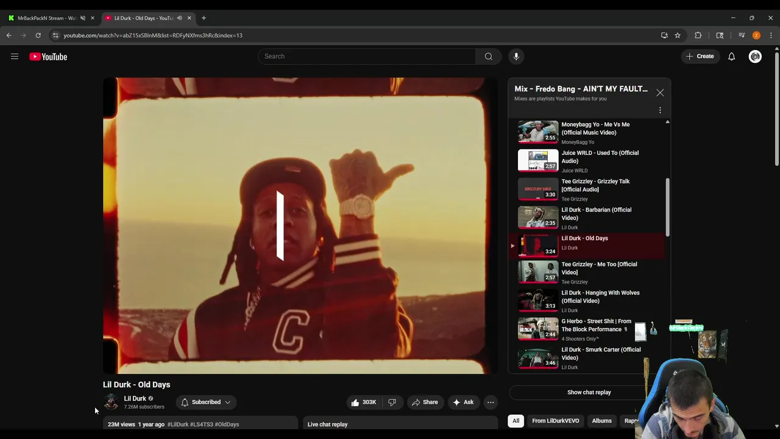The width and height of the screenshot is (780, 439).
Task: Click the video player to pause
Action: (300, 226)
